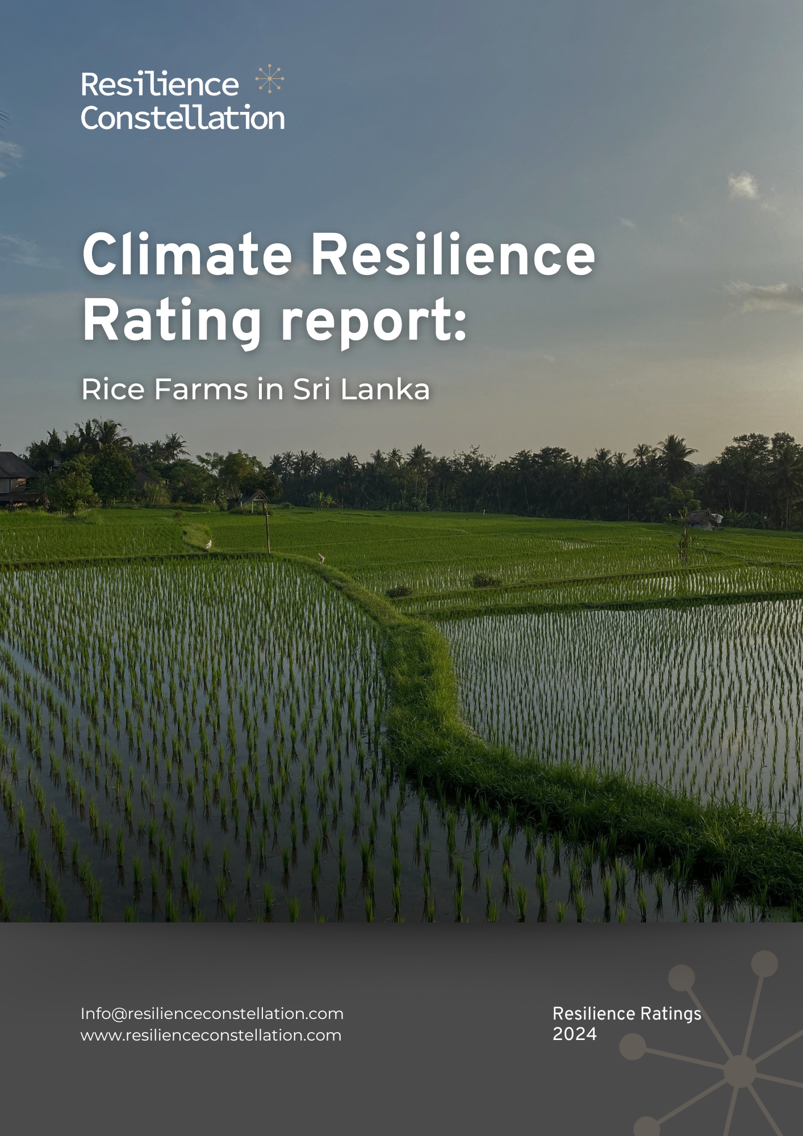Click the '2024' year text
Viewport: 803px width, 1136px height.
tap(575, 1034)
